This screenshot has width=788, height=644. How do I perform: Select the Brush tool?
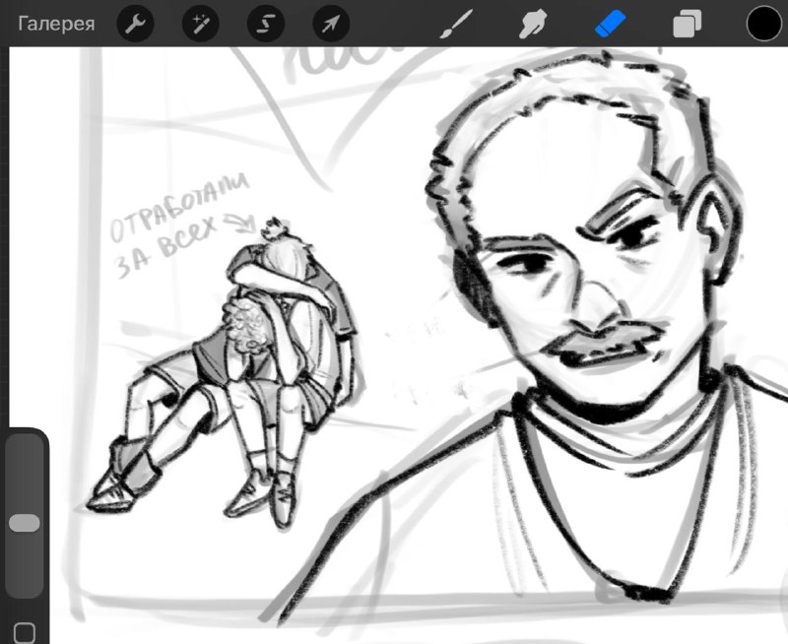tap(456, 24)
